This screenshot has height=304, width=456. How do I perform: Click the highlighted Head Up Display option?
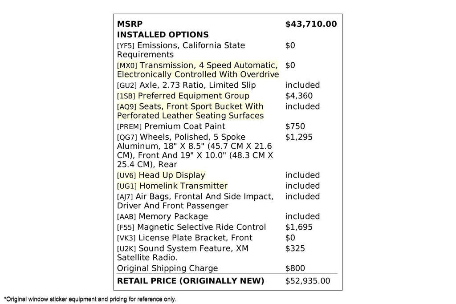(x=161, y=175)
